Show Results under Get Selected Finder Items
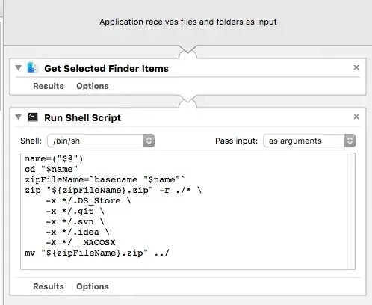Image resolution: width=372 pixels, height=305 pixels. pos(49,86)
